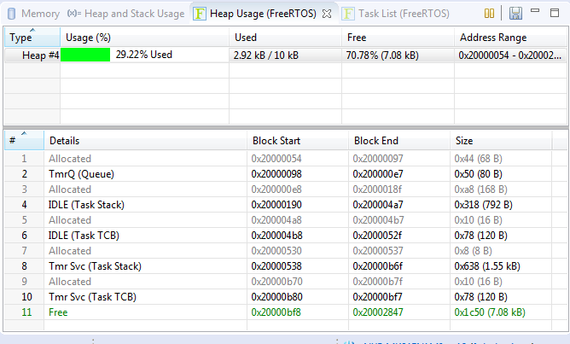The height and width of the screenshot is (344, 570).
Task: Click the Heap and Stack Usage (x)= icon
Action: point(74,14)
